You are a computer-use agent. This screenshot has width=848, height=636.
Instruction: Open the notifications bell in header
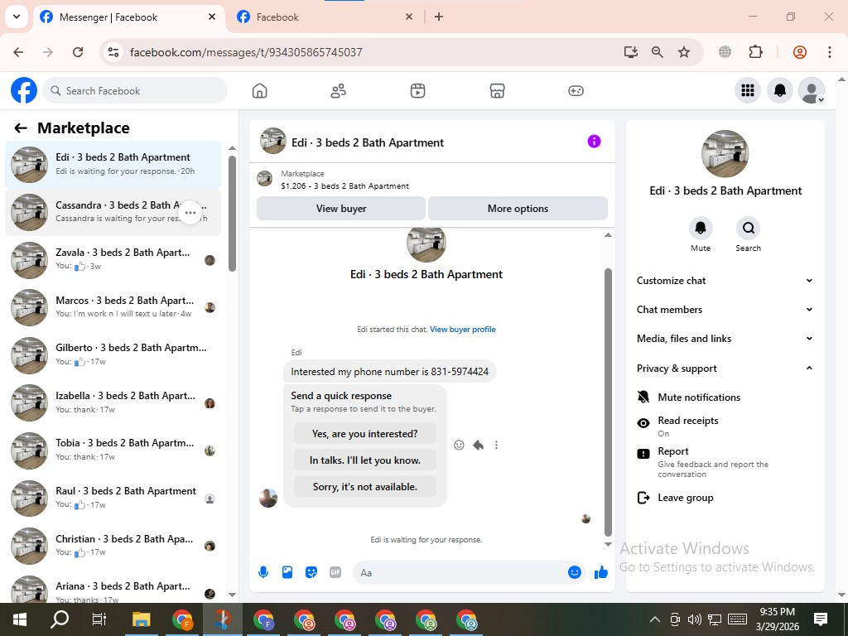click(780, 90)
